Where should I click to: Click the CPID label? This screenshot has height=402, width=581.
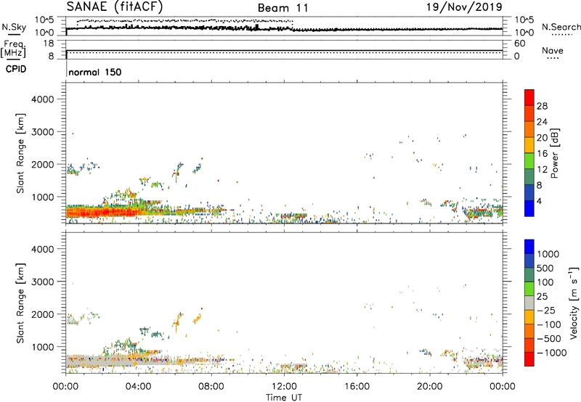16,69
